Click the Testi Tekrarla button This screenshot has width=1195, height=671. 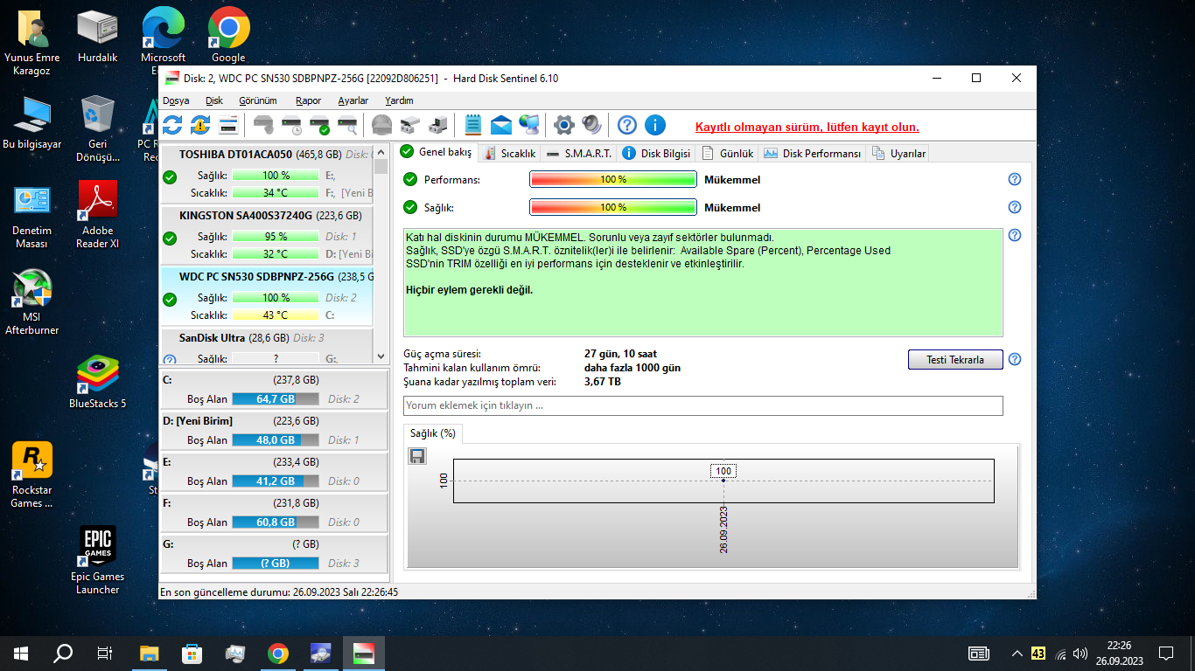pyautogui.click(x=955, y=359)
